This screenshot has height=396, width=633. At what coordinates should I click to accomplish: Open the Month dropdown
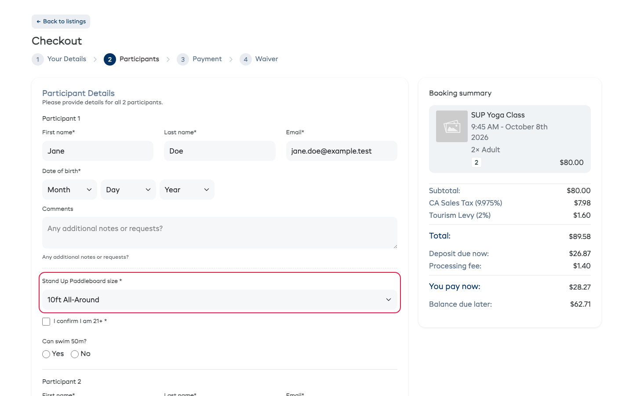pos(69,190)
